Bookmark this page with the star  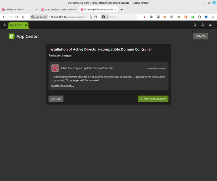pos(96,17)
